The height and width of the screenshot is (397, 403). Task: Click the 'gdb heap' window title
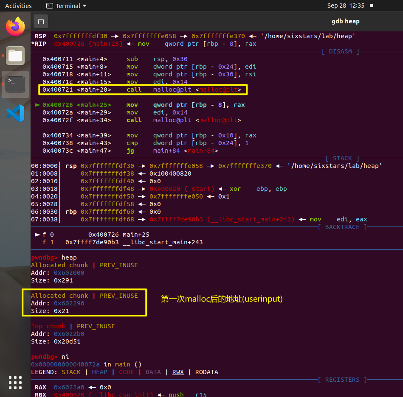(345, 21)
